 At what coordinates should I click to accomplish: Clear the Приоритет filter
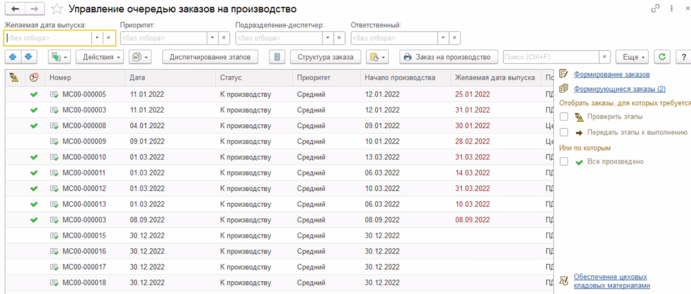224,38
